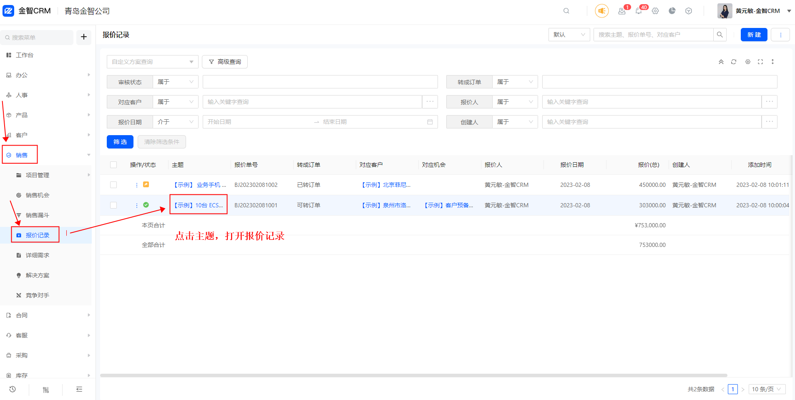Click the 审核状态 value input field
The height and width of the screenshot is (400, 795).
click(320, 82)
